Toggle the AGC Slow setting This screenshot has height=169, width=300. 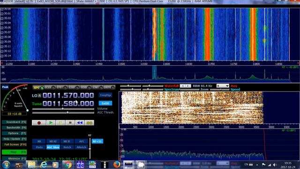coord(53,147)
